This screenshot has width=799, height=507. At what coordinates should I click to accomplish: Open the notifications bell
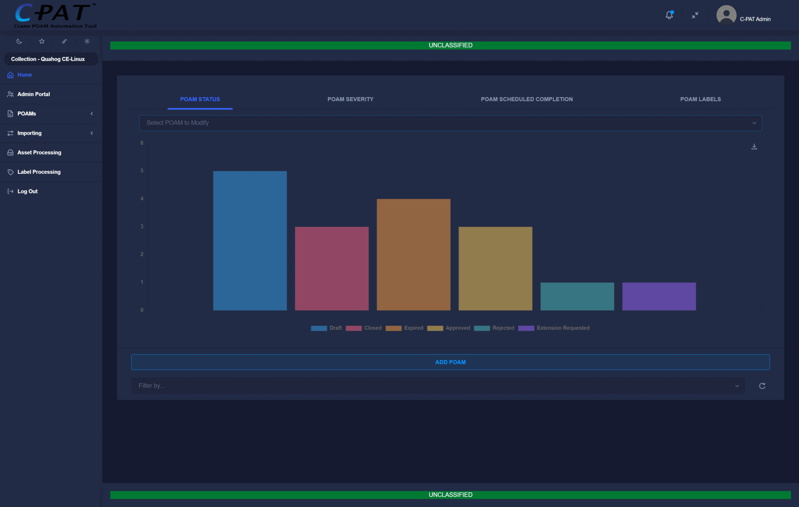(x=669, y=15)
